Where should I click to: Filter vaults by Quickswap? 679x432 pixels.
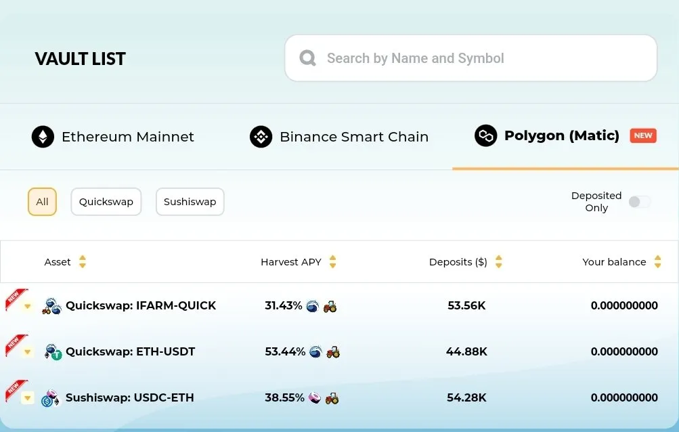click(x=106, y=202)
